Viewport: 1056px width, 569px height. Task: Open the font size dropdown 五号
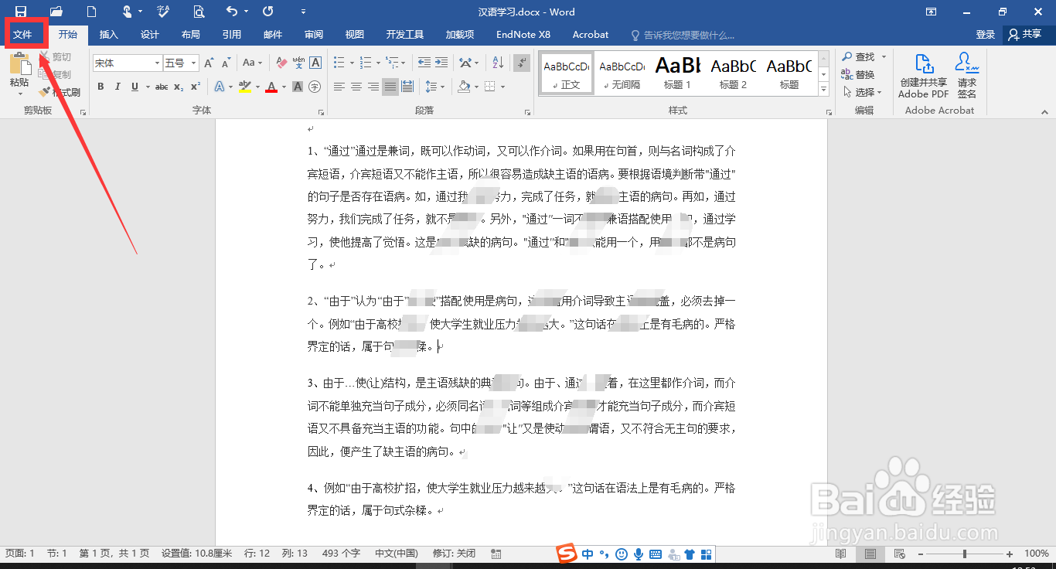[x=193, y=63]
